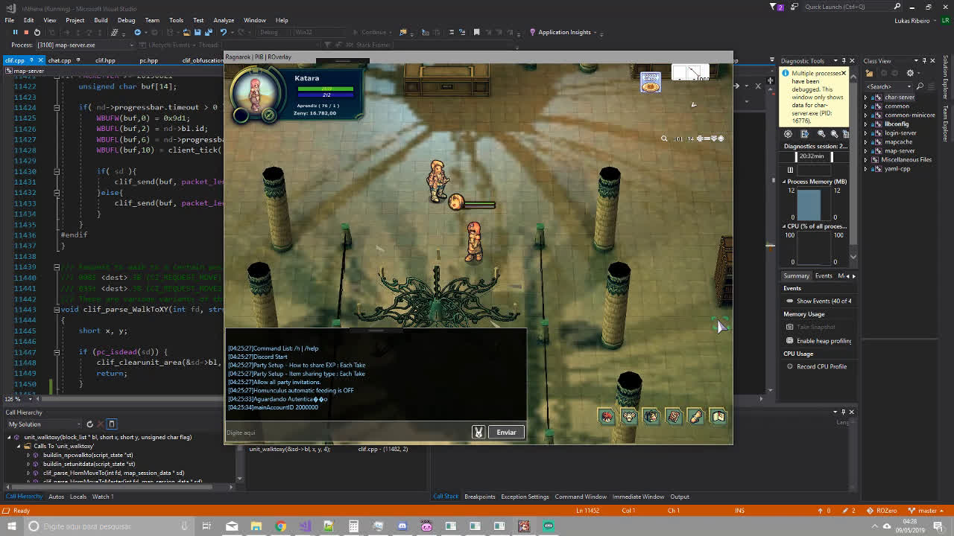Screen dimensions: 954x536
Task: Switch to the Breakpoints tab
Action: (479, 497)
